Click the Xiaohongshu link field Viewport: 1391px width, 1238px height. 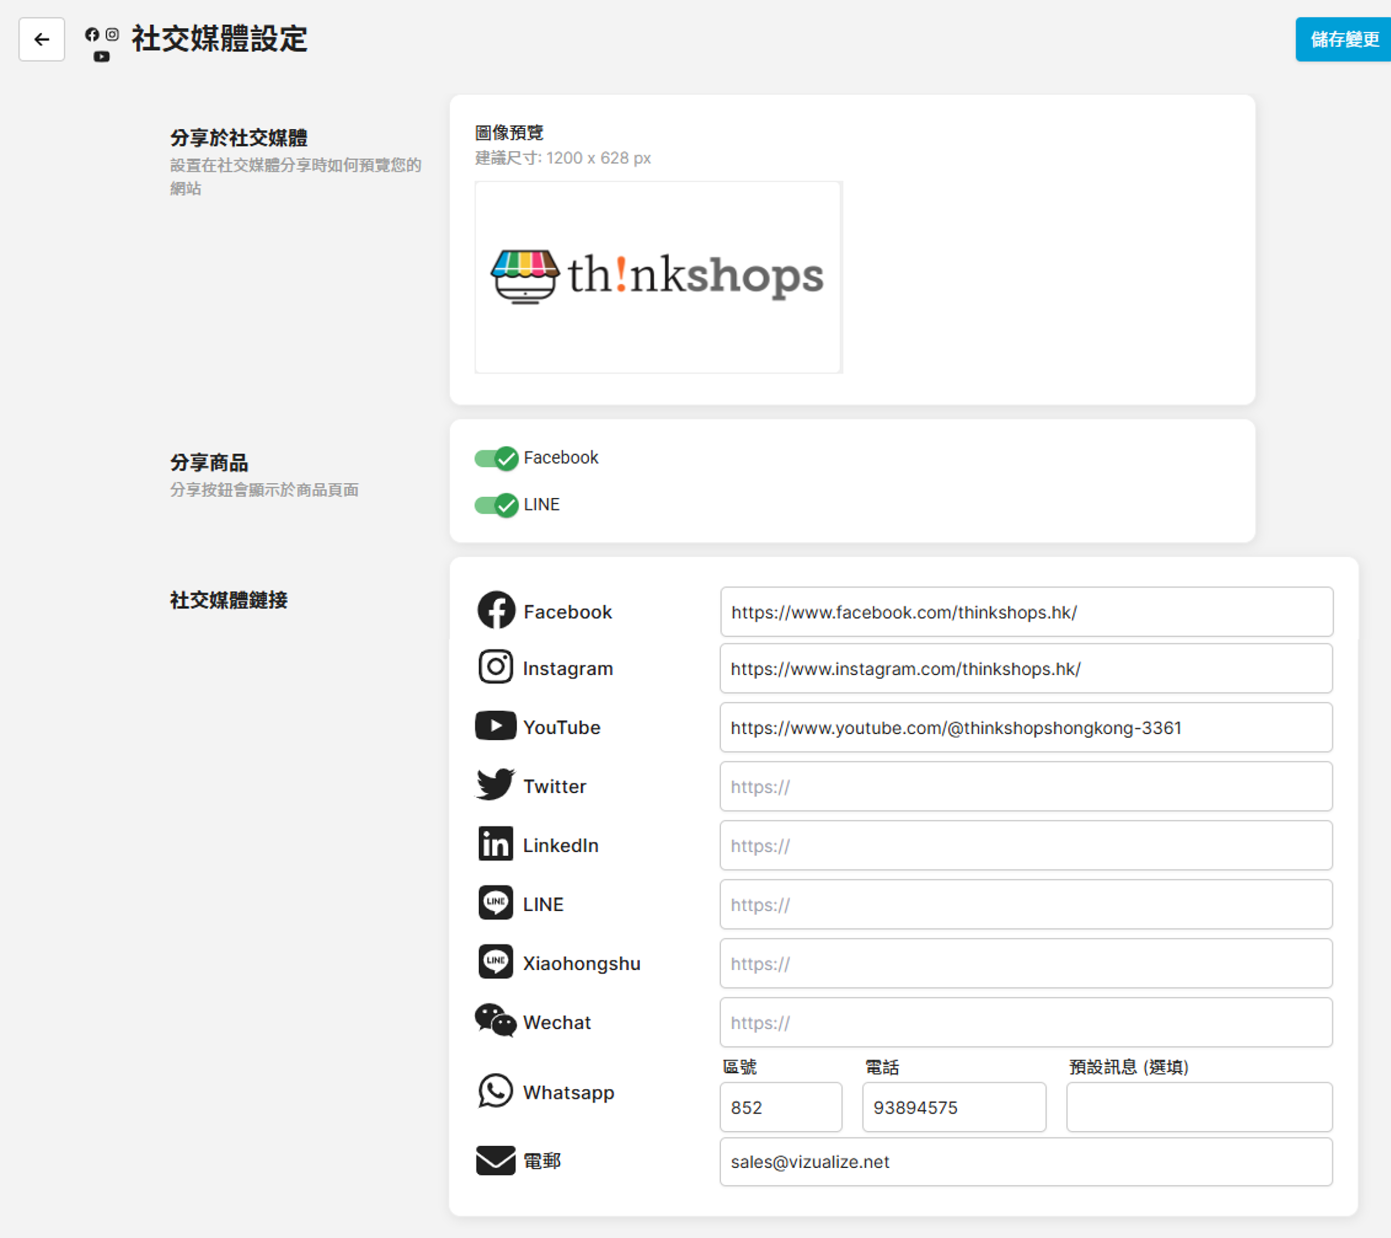[1026, 963]
